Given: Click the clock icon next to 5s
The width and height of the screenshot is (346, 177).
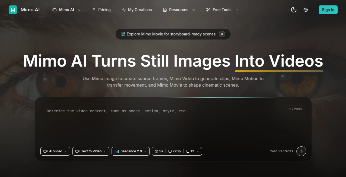Looking at the screenshot, I should pos(156,151).
